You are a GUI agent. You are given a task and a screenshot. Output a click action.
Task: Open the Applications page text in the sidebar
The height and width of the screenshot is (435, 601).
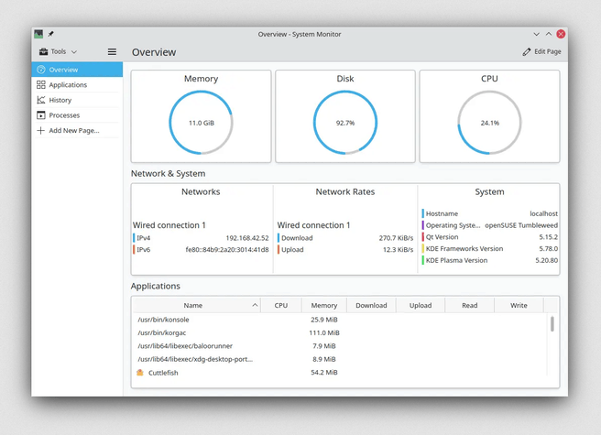[x=68, y=84]
